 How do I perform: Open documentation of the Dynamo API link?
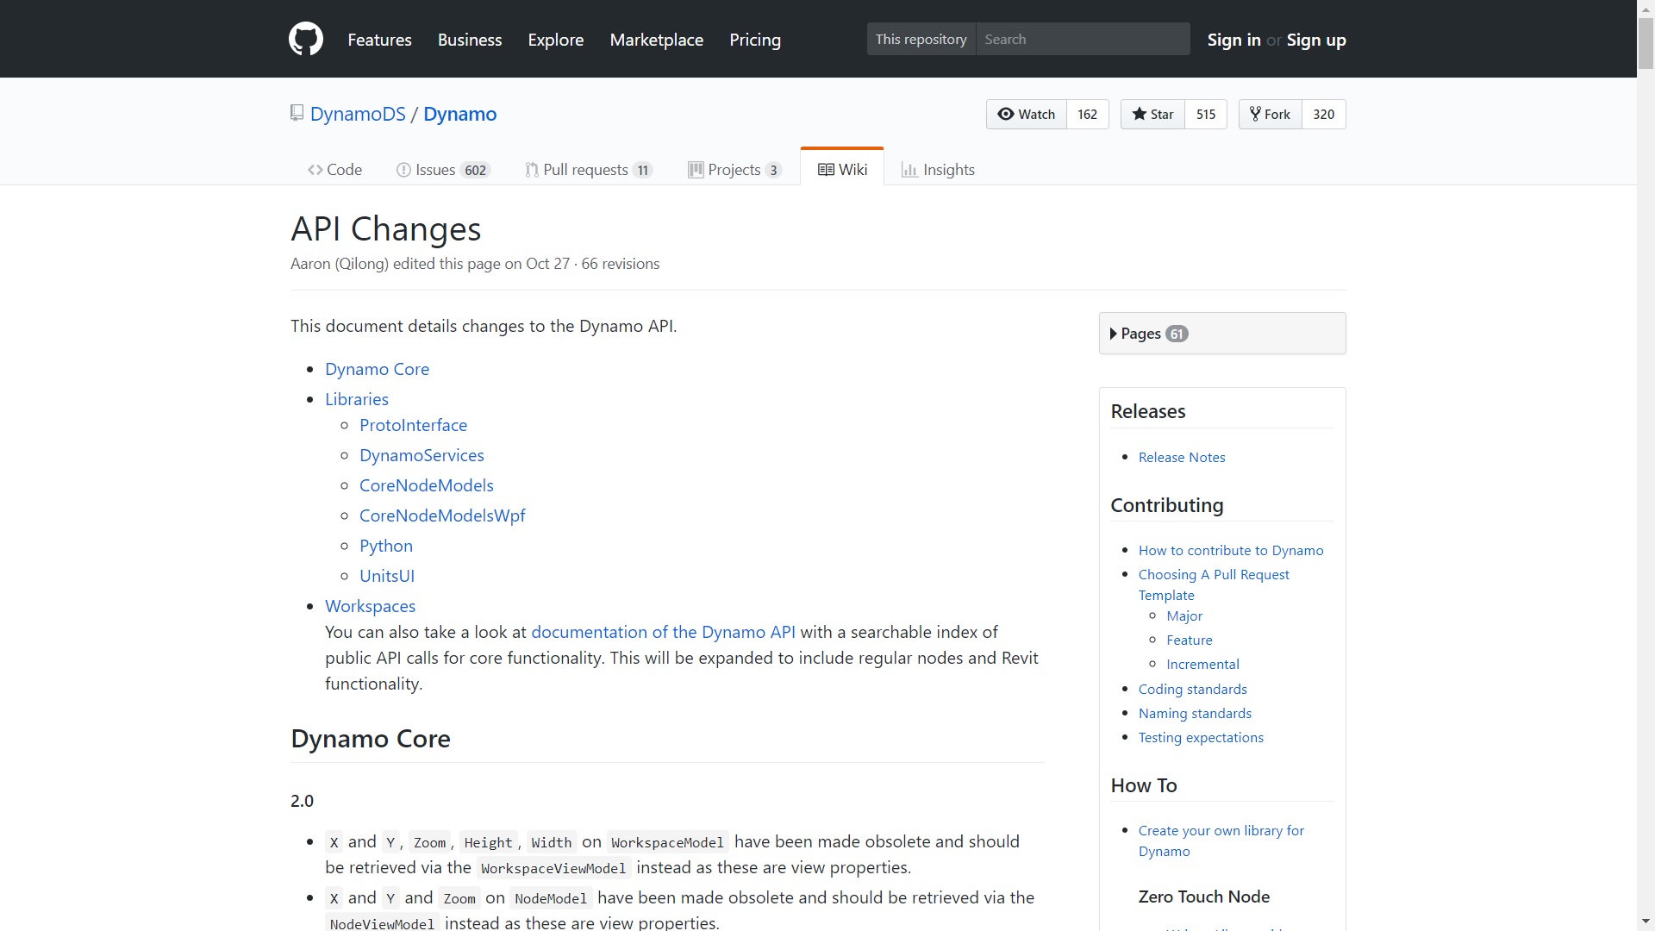click(x=663, y=632)
